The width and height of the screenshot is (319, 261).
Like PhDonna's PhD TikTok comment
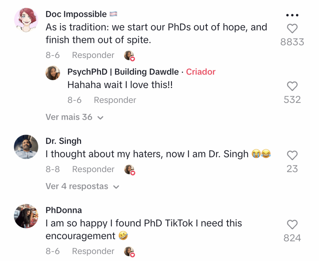(292, 225)
